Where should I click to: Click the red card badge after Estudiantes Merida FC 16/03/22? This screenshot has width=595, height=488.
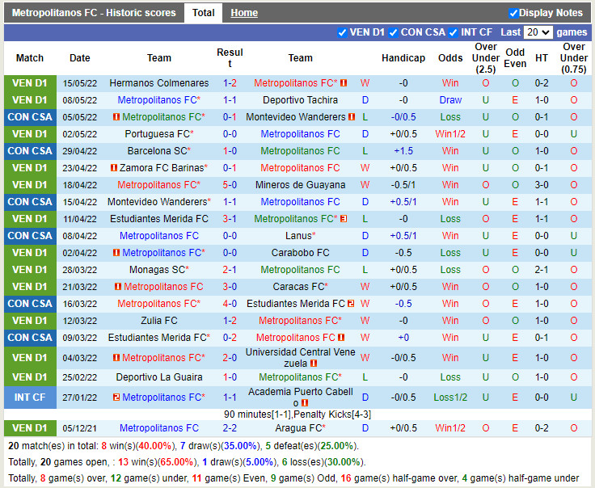pyautogui.click(x=351, y=304)
